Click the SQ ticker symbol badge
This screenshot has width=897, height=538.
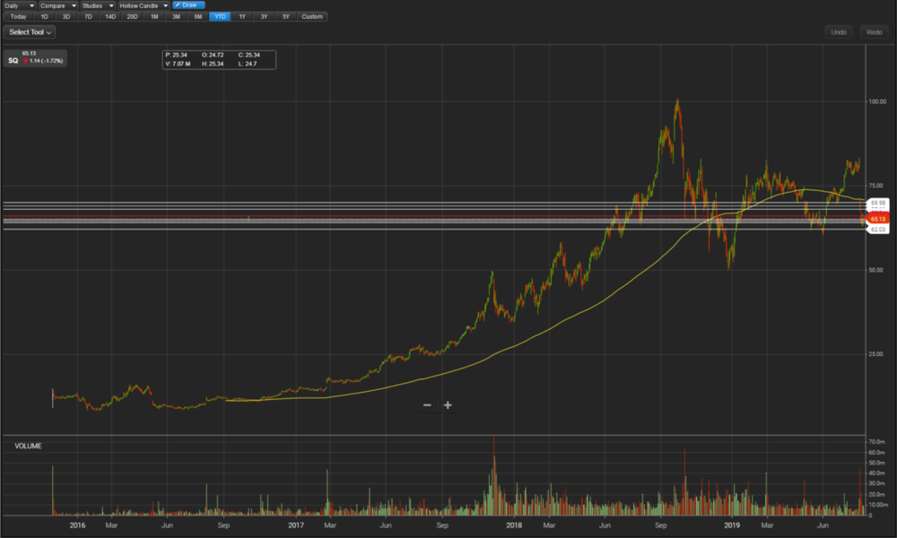(x=13, y=61)
